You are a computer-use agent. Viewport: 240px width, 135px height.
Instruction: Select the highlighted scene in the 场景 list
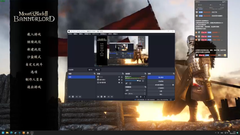tap(82, 77)
